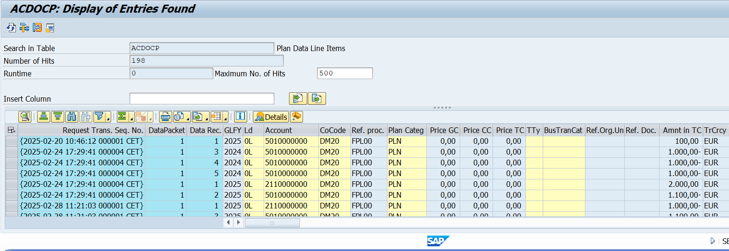The image size is (729, 251).
Task: Click the Plan Categ column header
Action: click(x=407, y=130)
